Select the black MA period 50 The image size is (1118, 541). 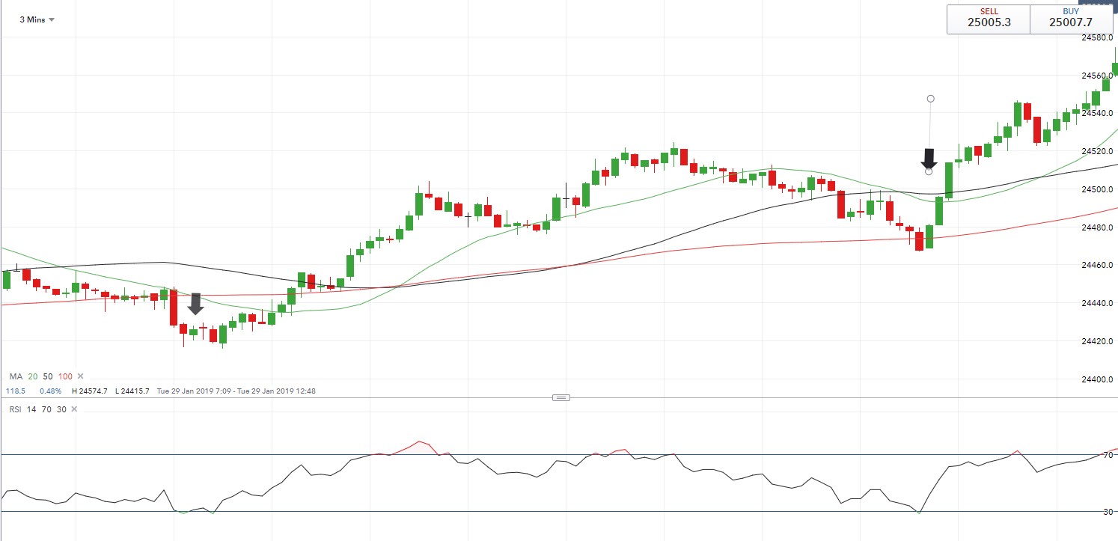[x=47, y=376]
